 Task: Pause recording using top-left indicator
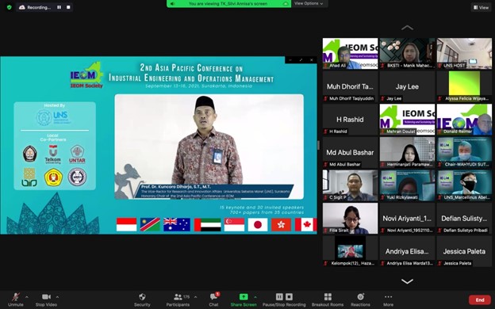[59, 7]
